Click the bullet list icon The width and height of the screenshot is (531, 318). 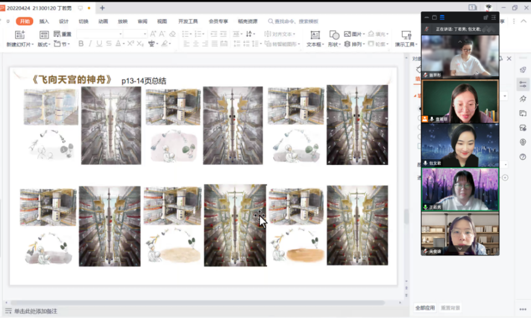185,34
